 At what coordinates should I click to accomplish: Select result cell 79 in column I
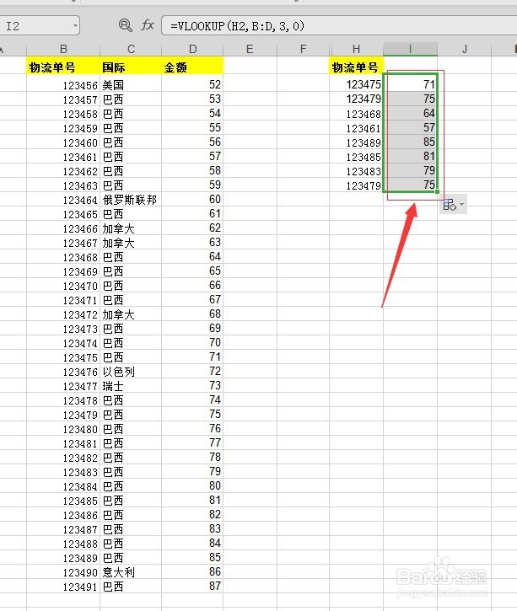tap(410, 171)
